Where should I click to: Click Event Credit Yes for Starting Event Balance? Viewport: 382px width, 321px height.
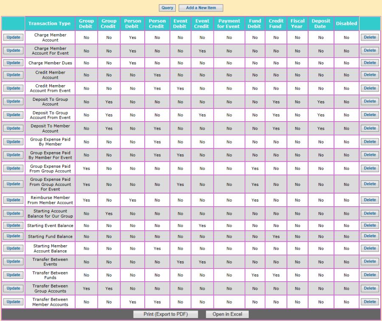pos(202,225)
